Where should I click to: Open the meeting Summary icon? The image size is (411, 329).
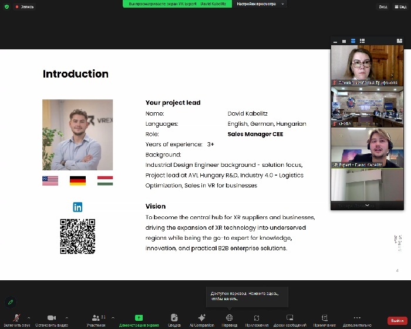tap(174, 317)
